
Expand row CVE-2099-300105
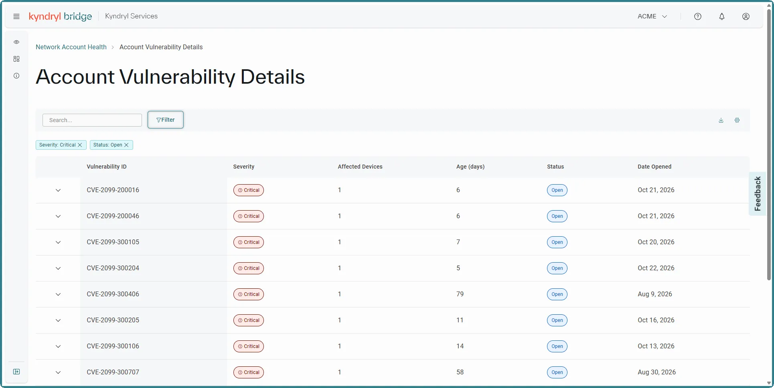(x=58, y=242)
